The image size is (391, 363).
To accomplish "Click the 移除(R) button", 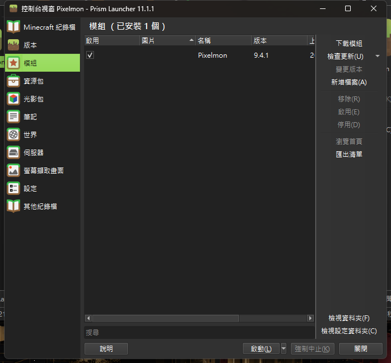I will point(349,99).
